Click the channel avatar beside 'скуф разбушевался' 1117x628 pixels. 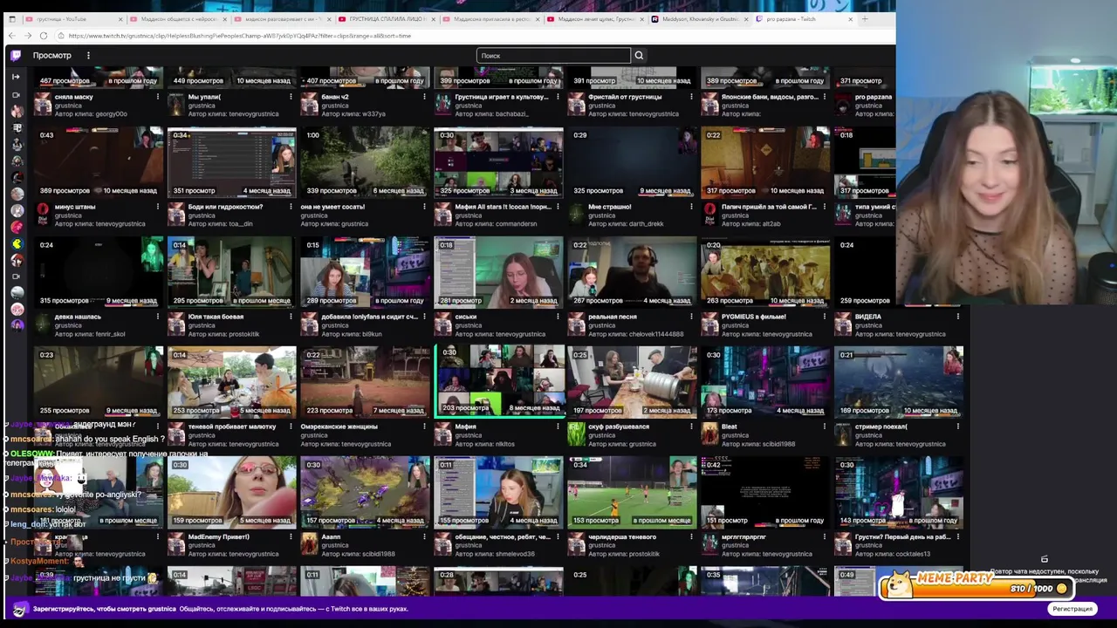tap(576, 434)
